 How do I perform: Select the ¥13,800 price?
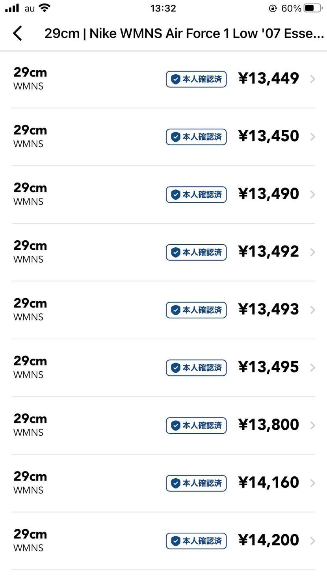(269, 425)
